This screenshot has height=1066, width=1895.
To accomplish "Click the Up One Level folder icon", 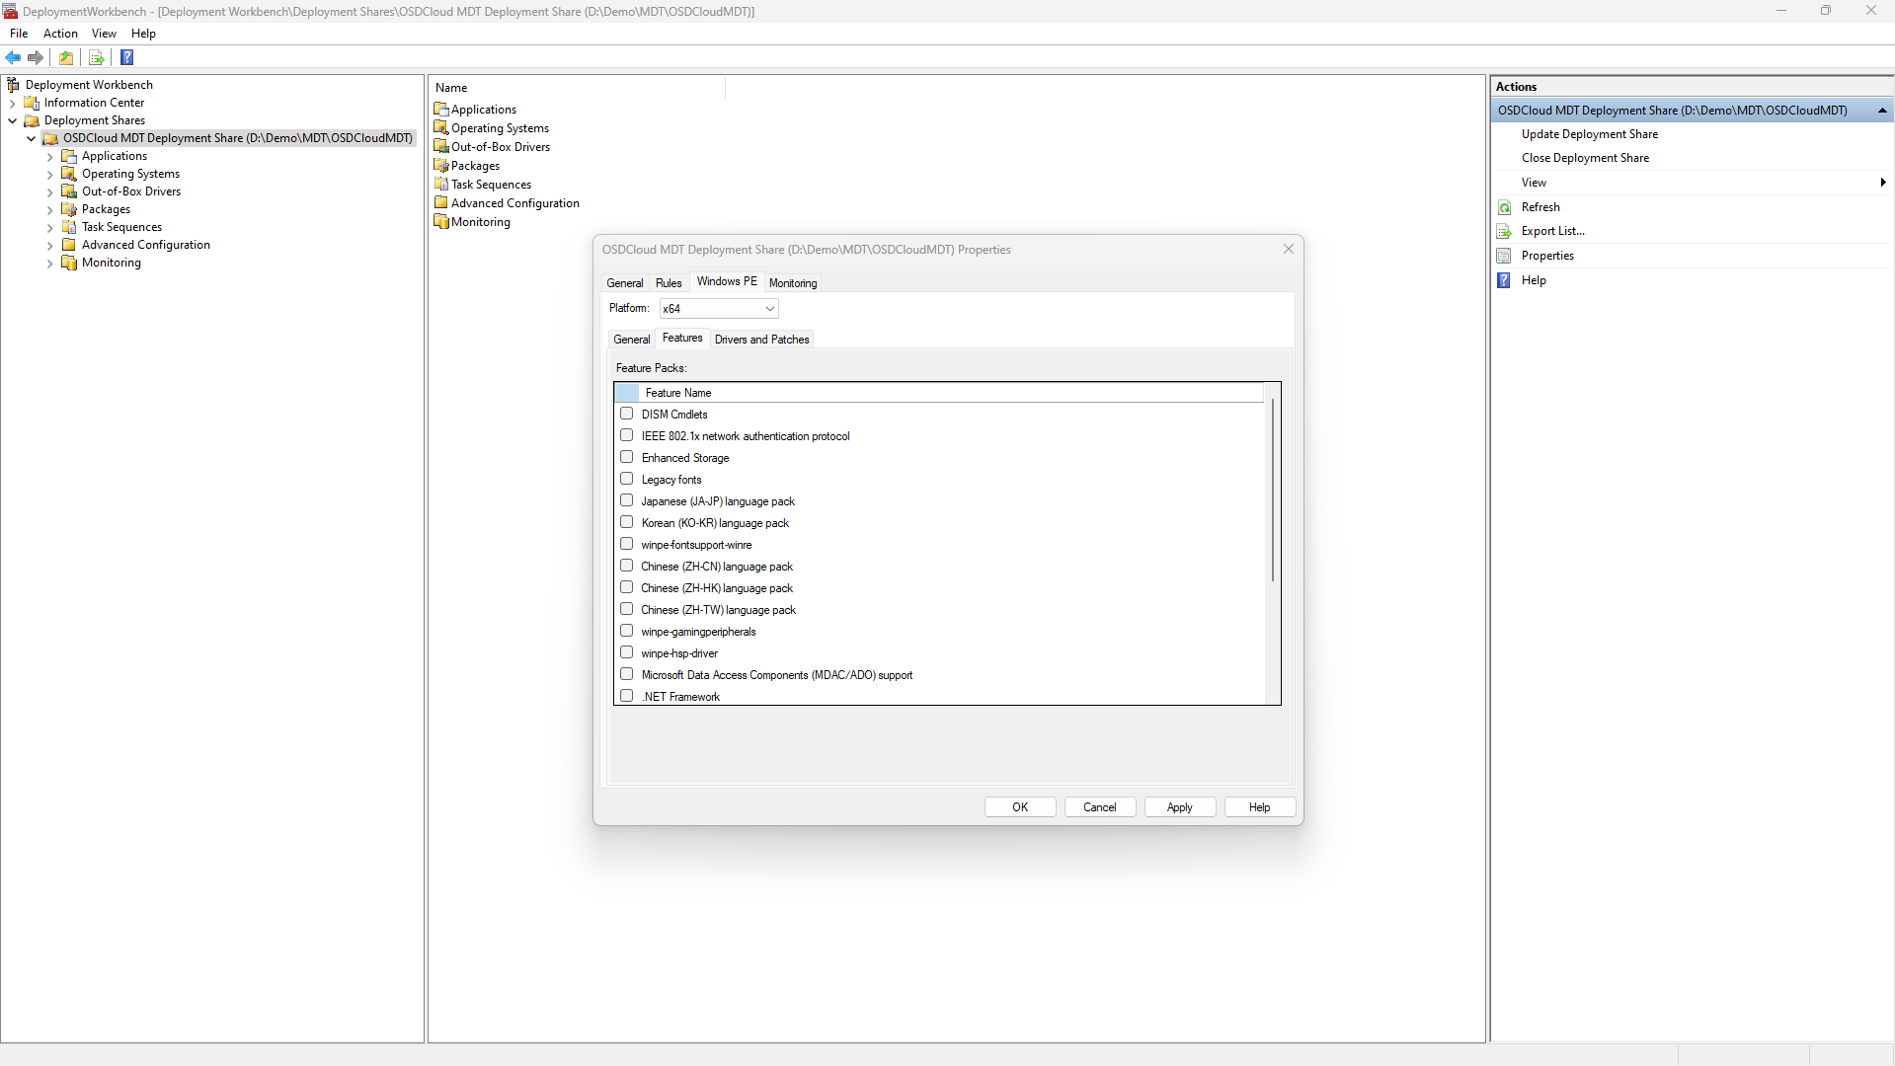I will point(66,58).
